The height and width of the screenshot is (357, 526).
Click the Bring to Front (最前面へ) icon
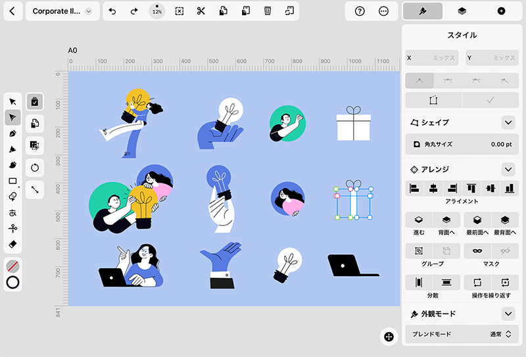coord(477,220)
